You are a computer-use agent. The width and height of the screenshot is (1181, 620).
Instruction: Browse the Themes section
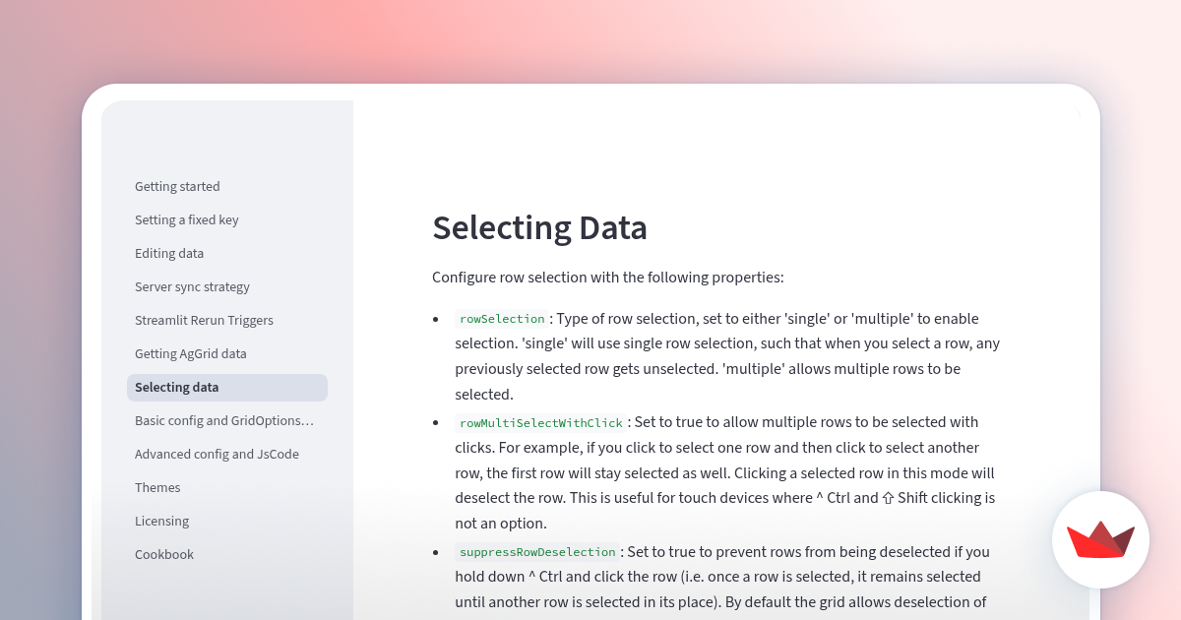click(157, 487)
